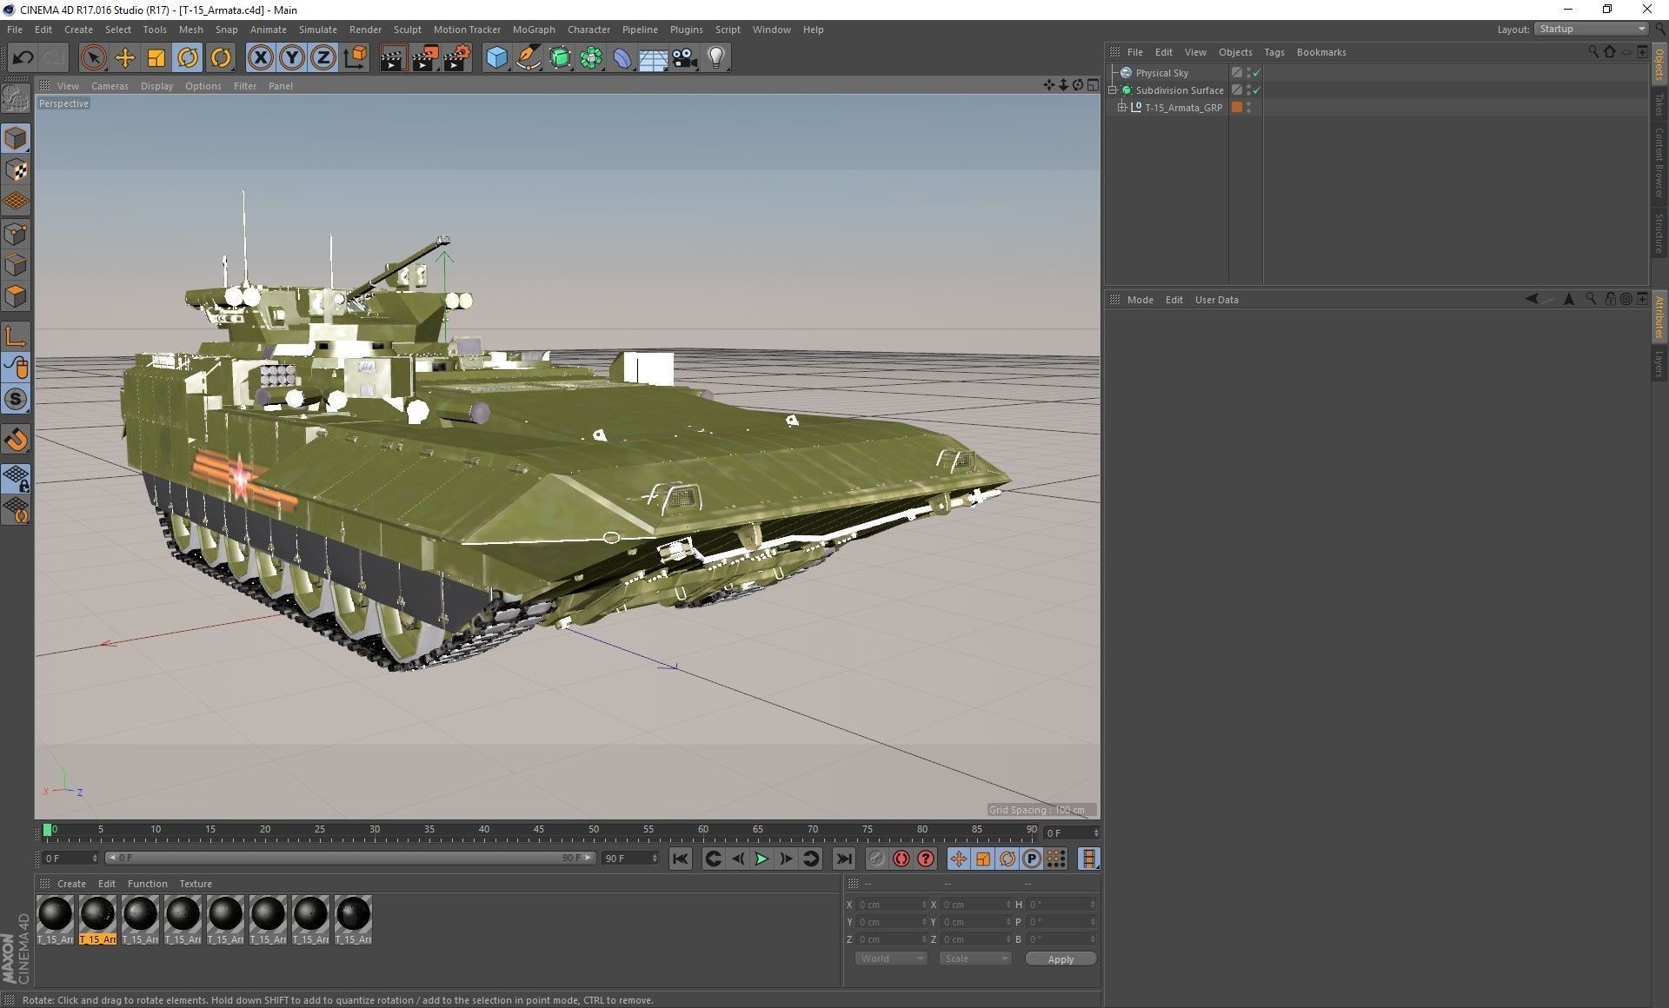1669x1008 pixels.
Task: Select the Scale tool
Action: (156, 58)
